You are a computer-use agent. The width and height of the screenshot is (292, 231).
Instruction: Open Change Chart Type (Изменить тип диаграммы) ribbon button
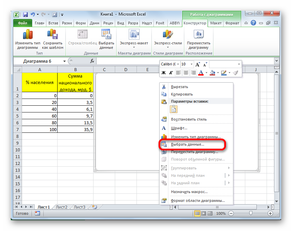[x=27, y=39]
